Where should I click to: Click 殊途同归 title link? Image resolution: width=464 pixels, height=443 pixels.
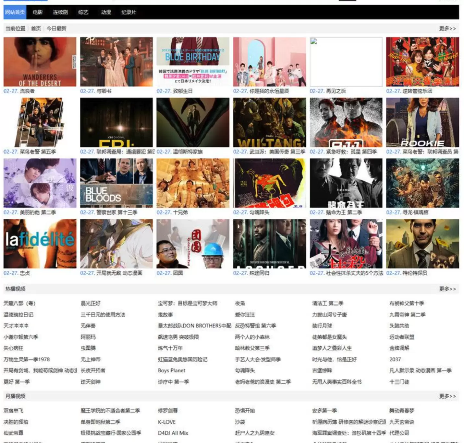click(x=259, y=273)
